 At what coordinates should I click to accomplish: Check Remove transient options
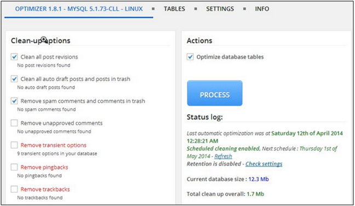(x=14, y=145)
